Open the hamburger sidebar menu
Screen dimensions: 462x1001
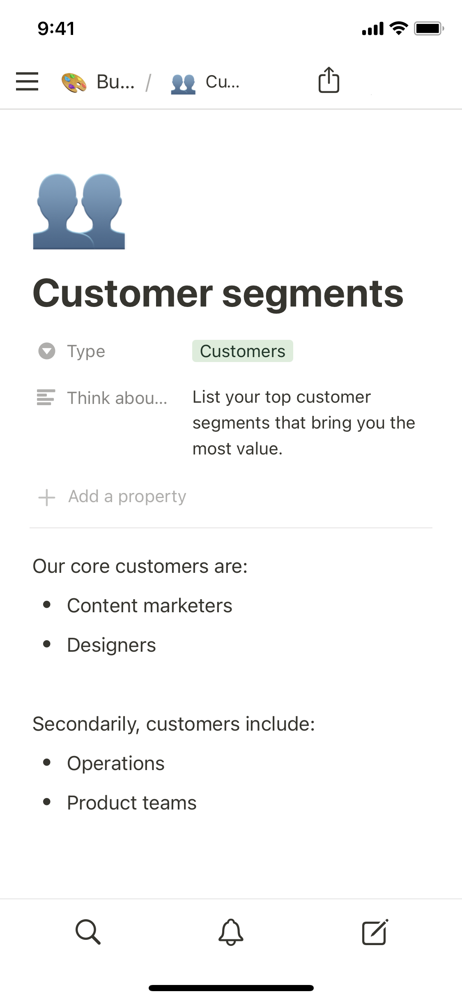(27, 81)
